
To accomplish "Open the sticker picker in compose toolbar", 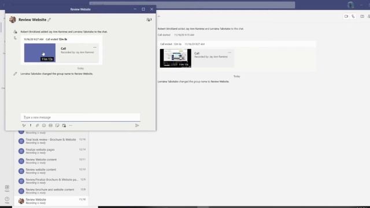I will pyautogui.click(x=57, y=125).
